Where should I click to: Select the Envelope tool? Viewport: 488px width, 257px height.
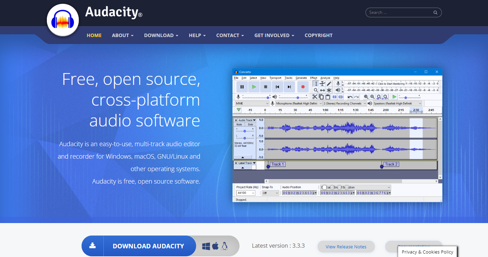click(x=322, y=83)
